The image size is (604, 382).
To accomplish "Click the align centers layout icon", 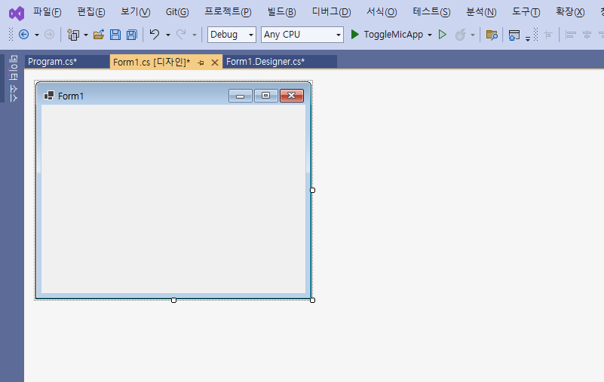I will tap(587, 35).
